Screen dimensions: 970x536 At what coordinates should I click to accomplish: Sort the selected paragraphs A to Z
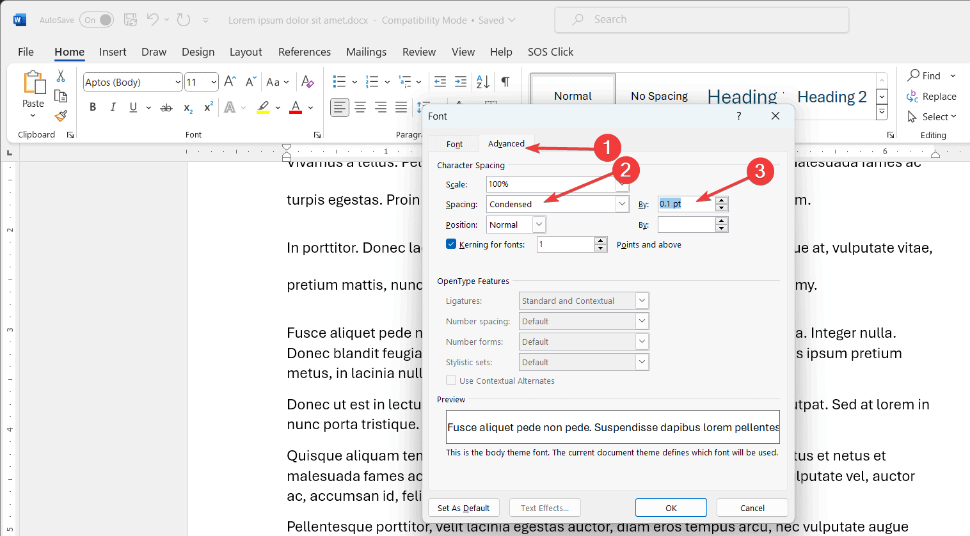tap(483, 82)
